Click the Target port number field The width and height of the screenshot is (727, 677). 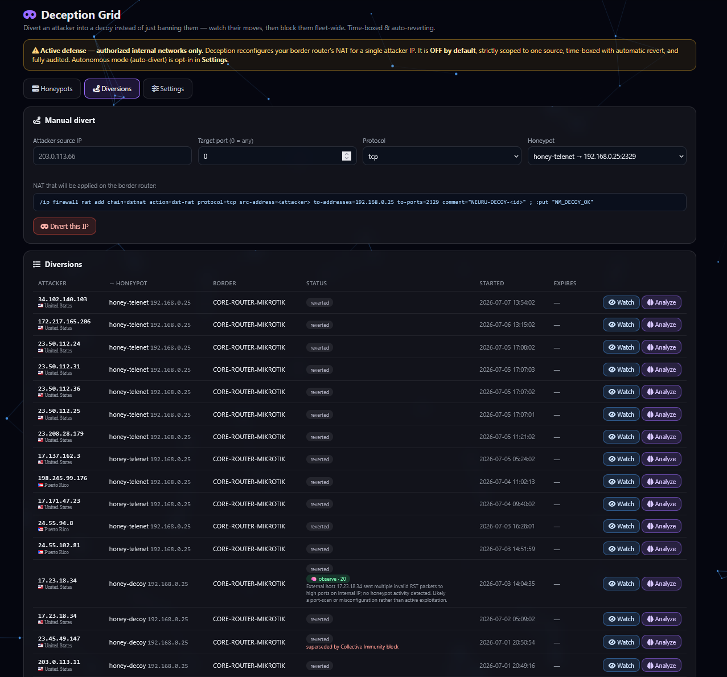coord(277,156)
